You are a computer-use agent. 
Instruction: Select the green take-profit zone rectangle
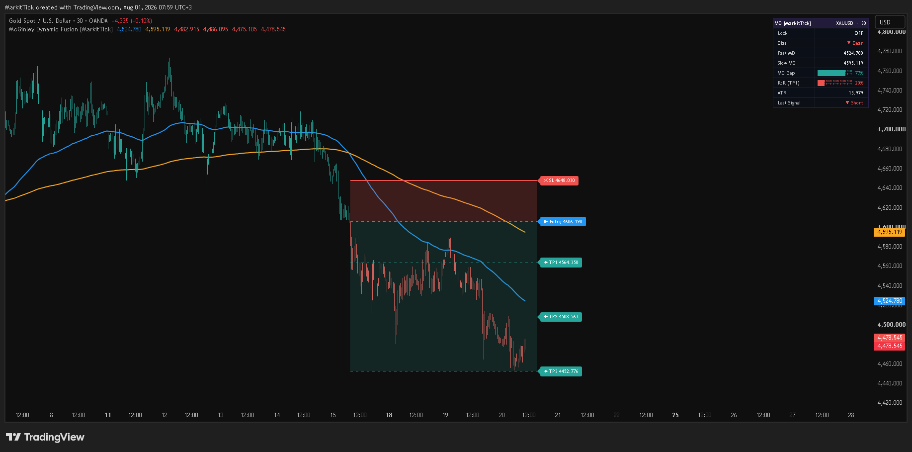point(444,296)
